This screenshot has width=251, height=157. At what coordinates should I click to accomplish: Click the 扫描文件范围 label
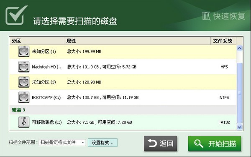[23, 142]
